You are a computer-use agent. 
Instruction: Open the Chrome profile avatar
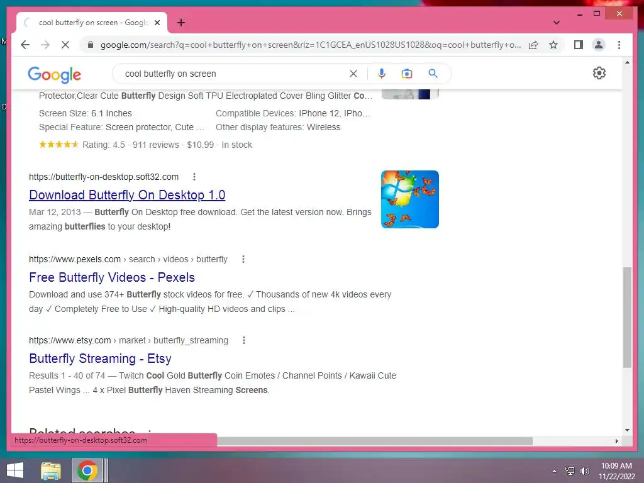coord(599,45)
